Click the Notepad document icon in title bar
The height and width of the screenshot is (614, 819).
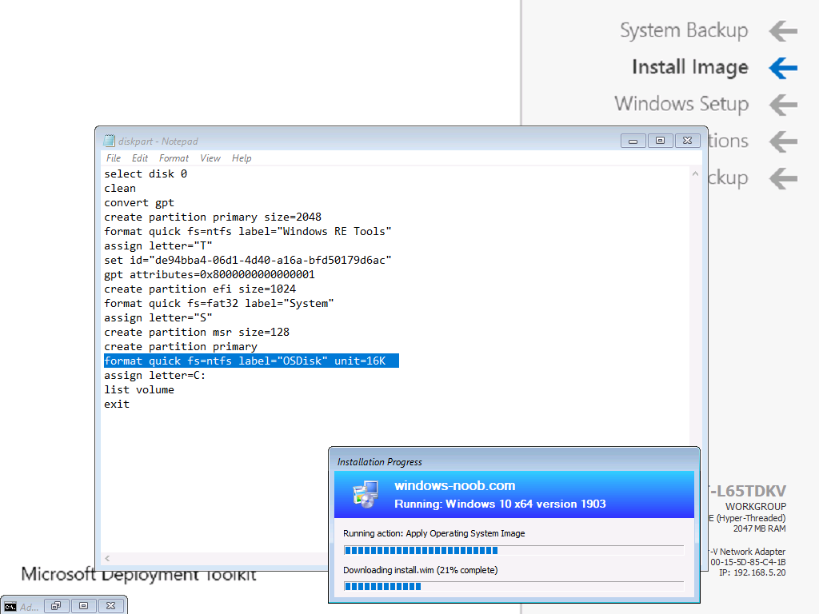[x=109, y=141]
